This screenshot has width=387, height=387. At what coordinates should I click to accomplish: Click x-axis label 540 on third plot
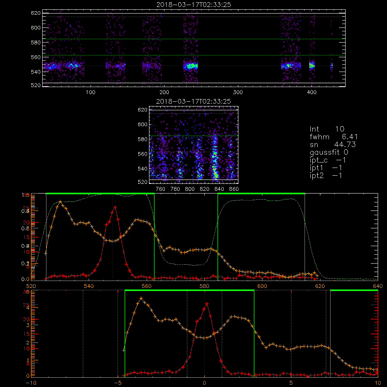(89, 286)
